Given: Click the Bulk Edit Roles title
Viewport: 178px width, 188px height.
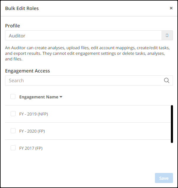Looking at the screenshot, I should pos(22,8).
